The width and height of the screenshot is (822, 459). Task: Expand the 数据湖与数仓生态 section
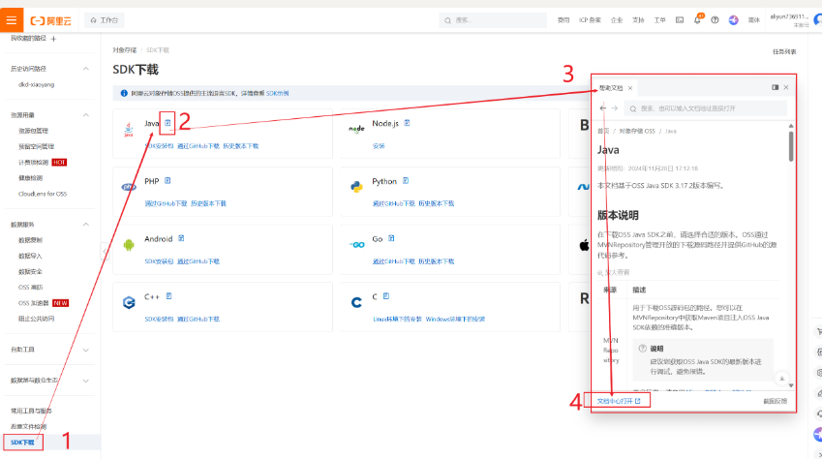[86, 381]
